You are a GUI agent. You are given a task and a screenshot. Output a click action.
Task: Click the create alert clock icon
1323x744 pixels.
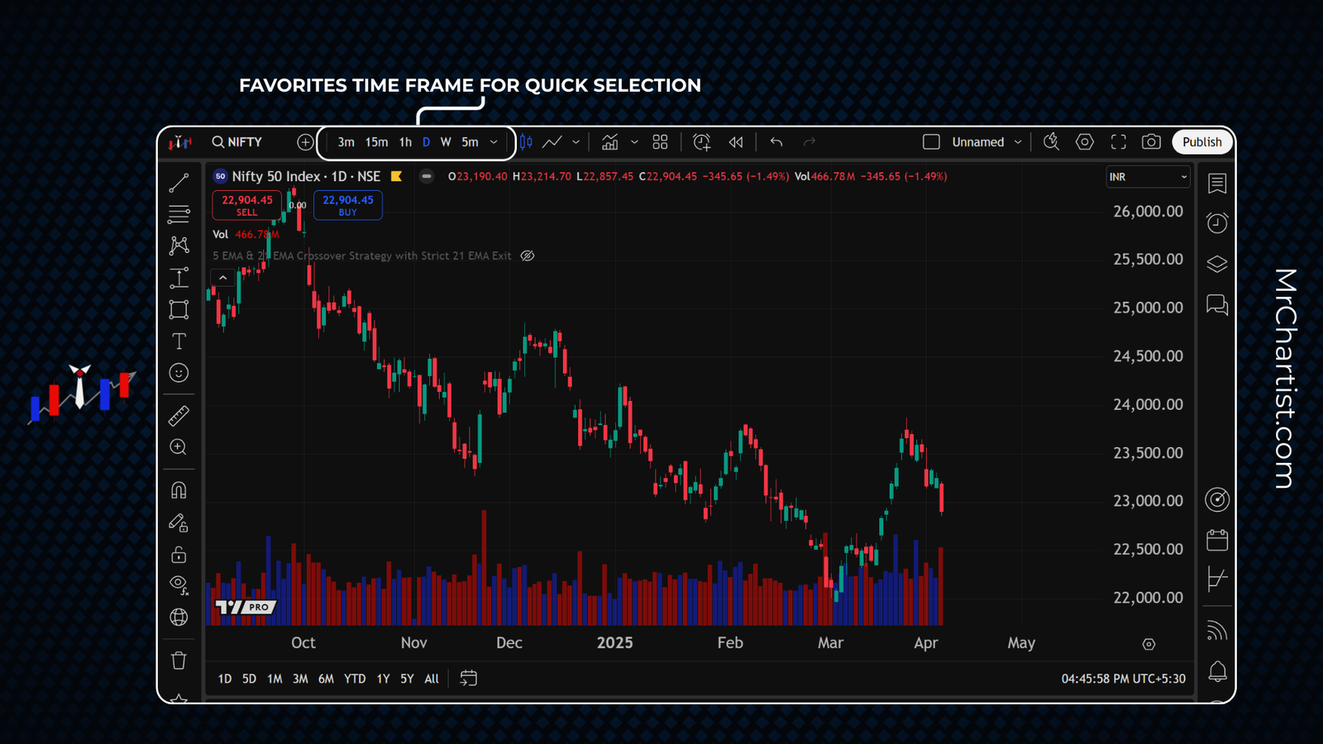point(702,142)
